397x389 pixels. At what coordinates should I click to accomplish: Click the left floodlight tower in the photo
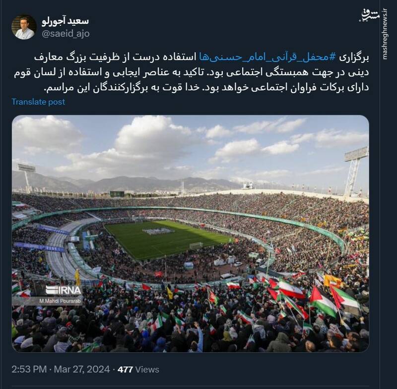(26, 177)
